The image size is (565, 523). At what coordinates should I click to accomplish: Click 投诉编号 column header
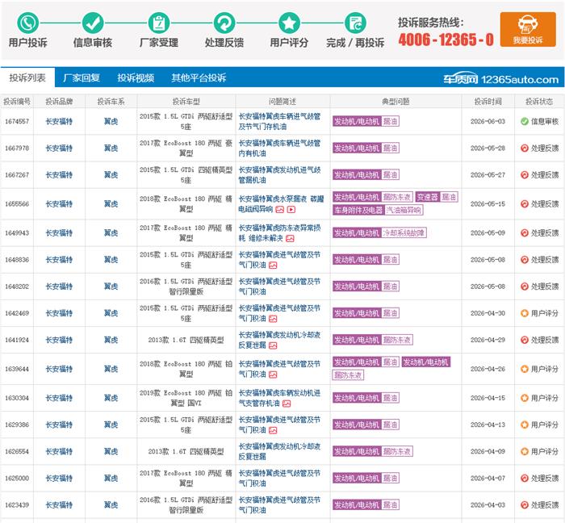coord(17,102)
